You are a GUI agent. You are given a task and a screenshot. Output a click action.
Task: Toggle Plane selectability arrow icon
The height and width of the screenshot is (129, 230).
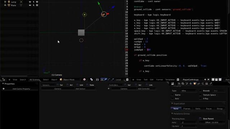(33, 5)
